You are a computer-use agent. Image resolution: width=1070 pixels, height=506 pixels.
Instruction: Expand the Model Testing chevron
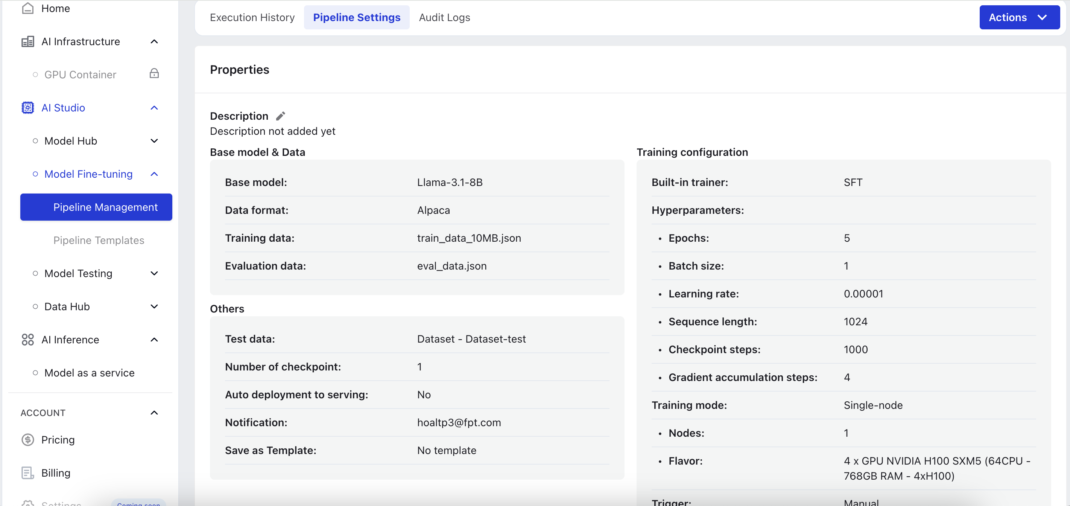[x=154, y=274]
